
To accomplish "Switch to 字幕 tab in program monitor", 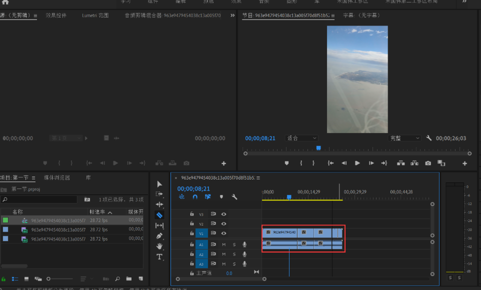I will [x=361, y=15].
